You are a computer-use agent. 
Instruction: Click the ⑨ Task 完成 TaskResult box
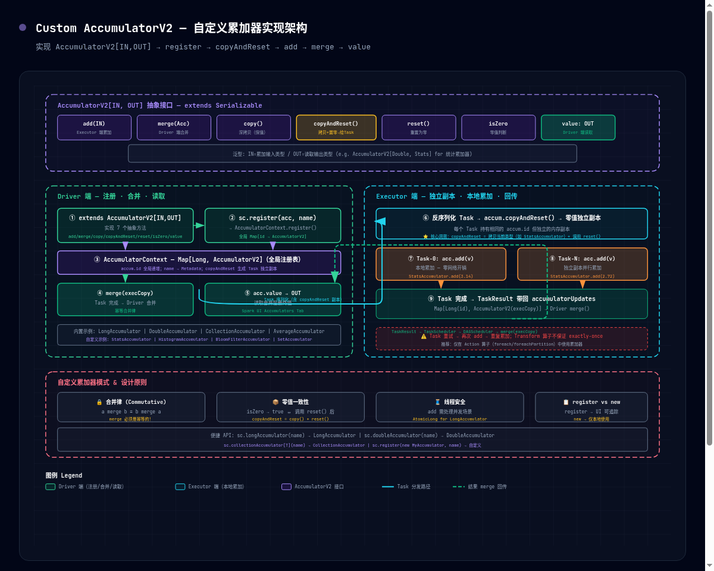click(x=512, y=304)
